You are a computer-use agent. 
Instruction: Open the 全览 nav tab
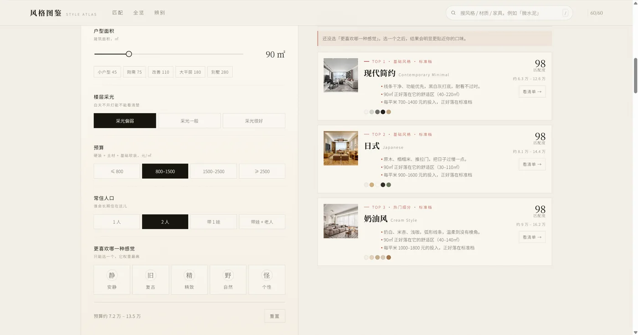[139, 13]
